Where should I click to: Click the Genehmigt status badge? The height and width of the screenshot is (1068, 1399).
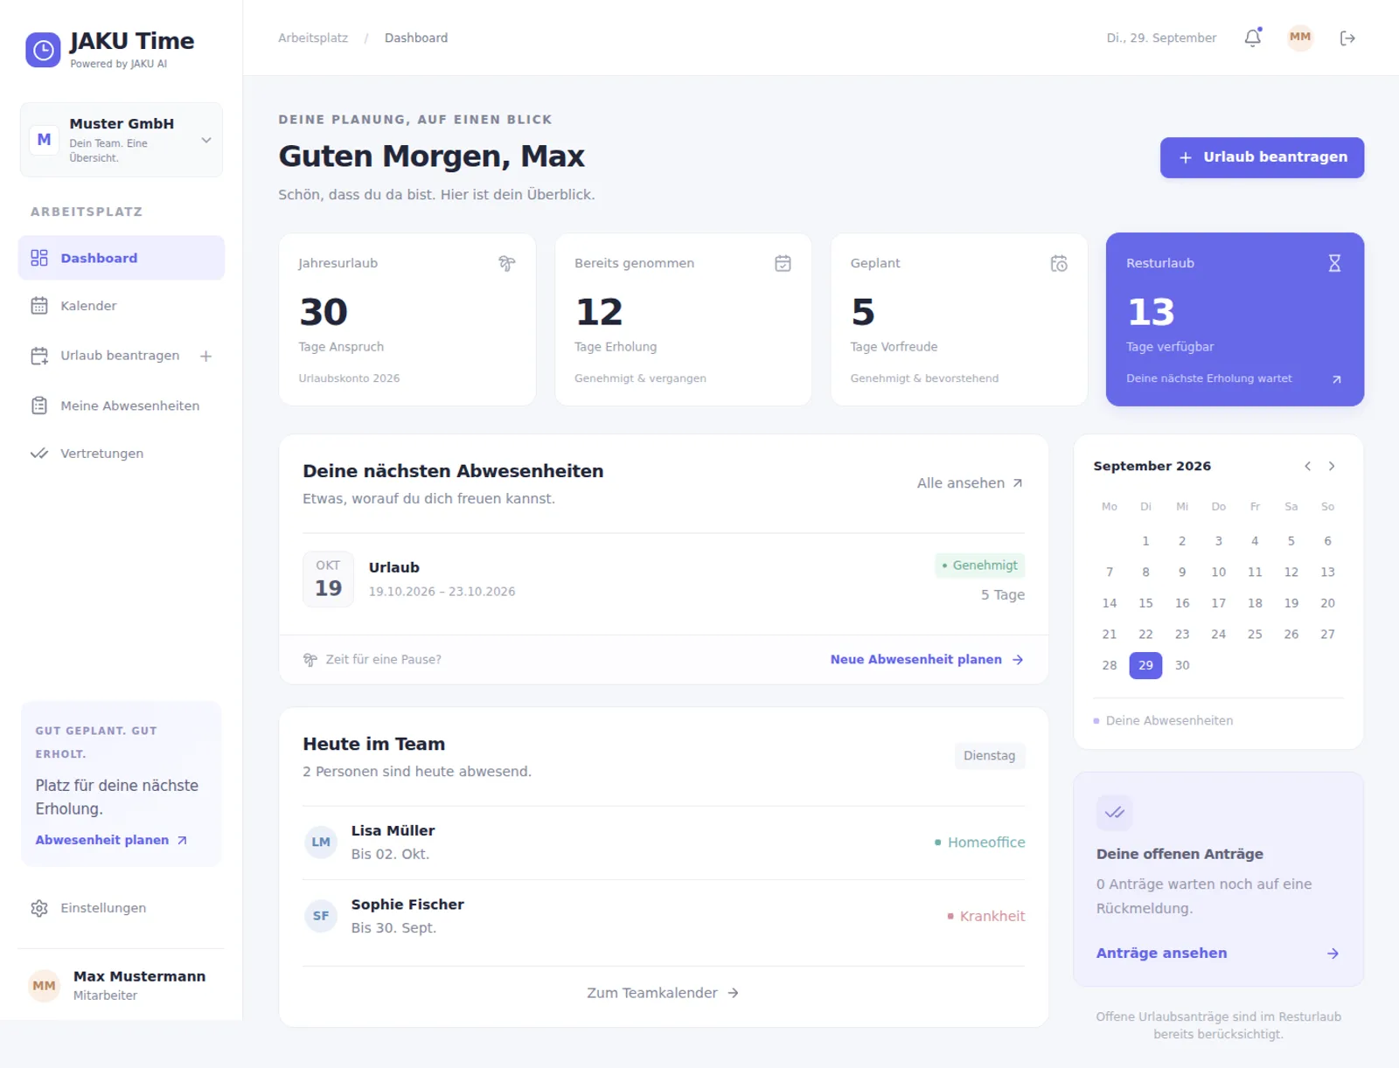coord(979,565)
